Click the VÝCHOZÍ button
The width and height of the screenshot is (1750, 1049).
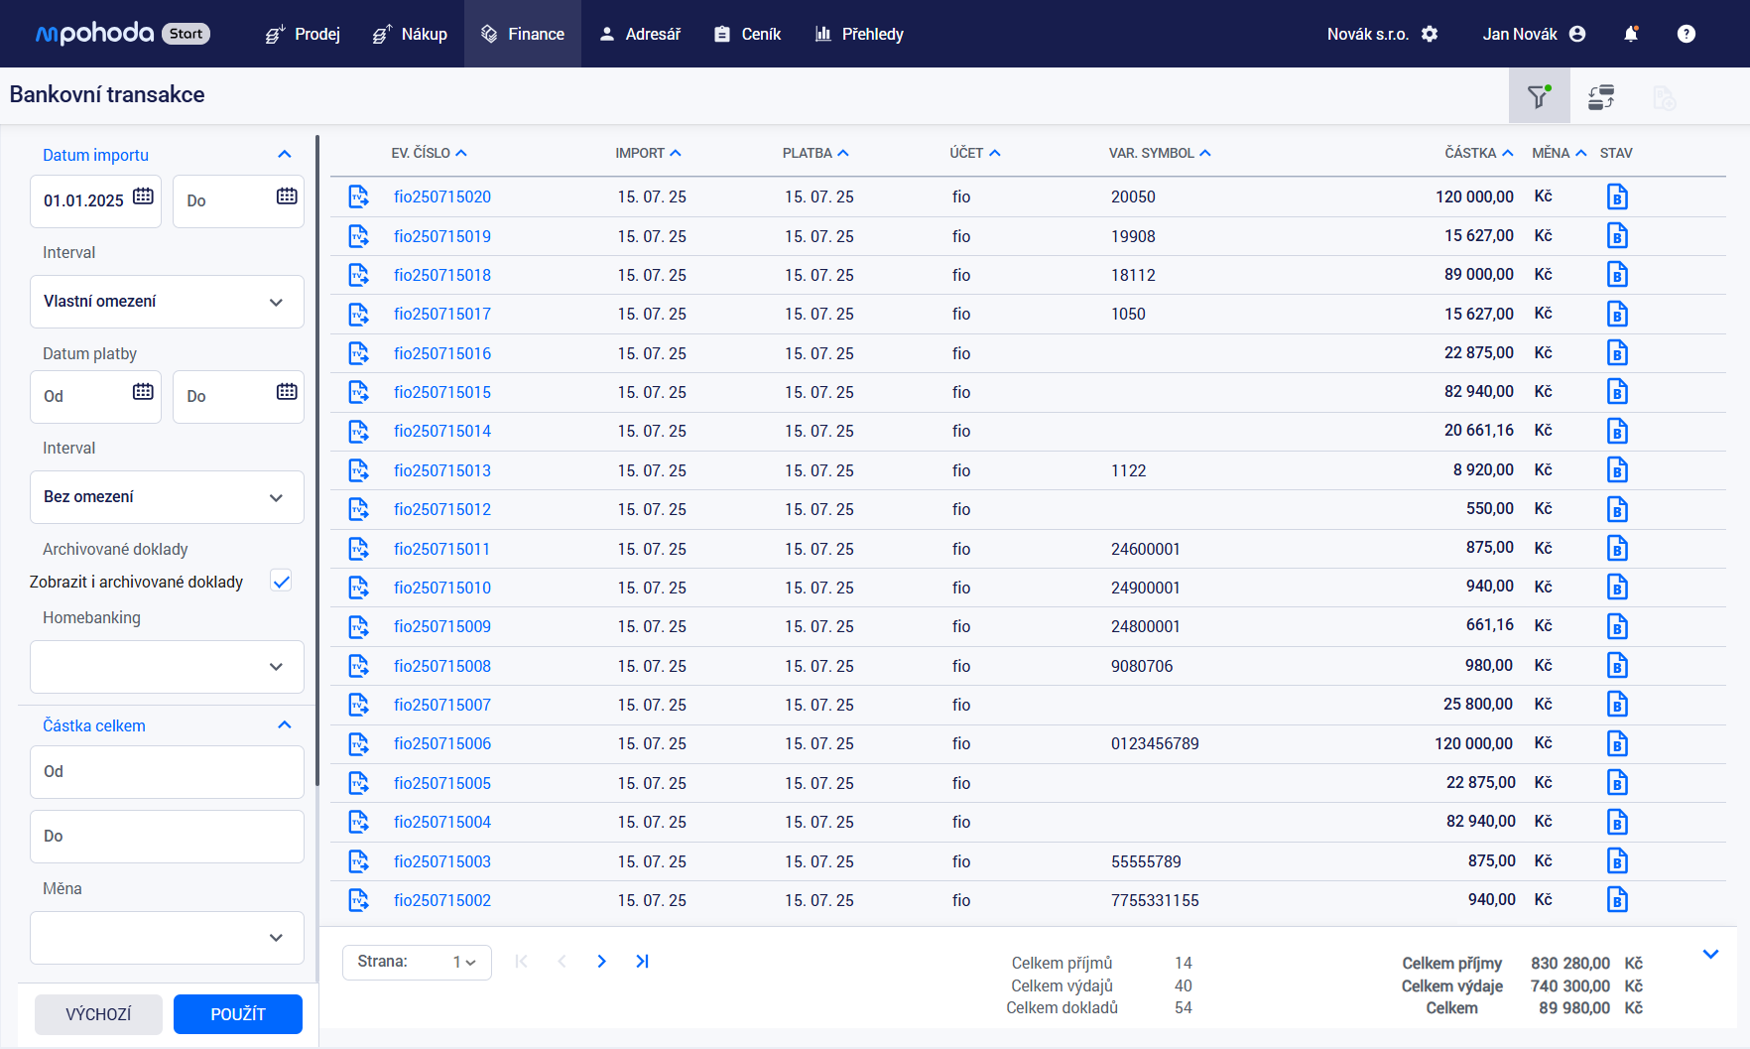(98, 1014)
